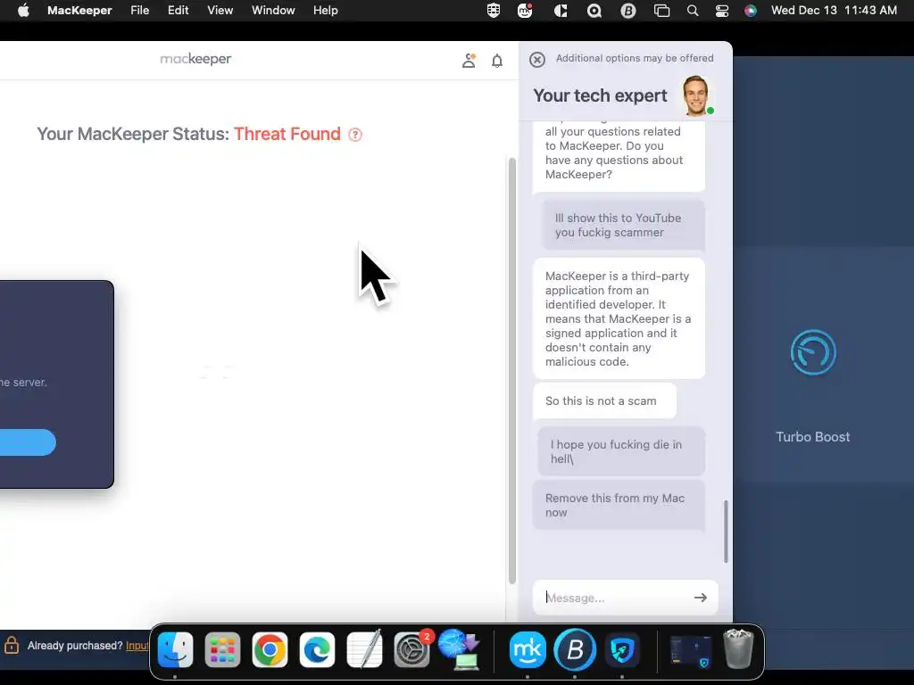Open Launchpad from the Dock

coord(222,649)
